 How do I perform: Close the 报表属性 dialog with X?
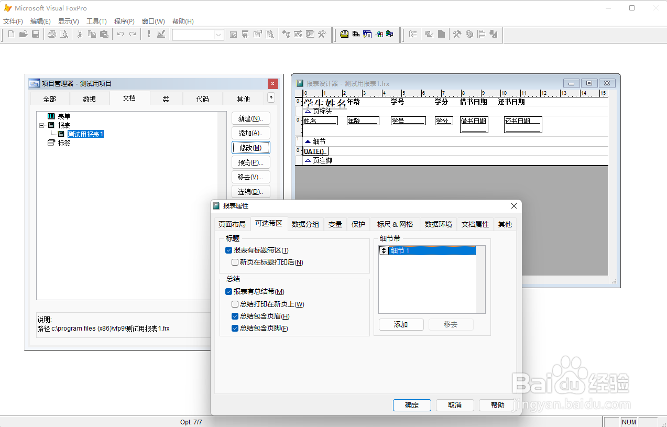tap(513, 206)
